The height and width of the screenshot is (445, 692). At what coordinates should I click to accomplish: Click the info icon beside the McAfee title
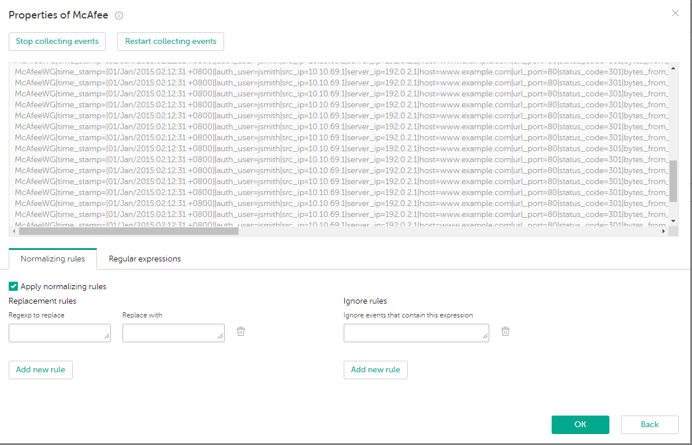point(119,16)
